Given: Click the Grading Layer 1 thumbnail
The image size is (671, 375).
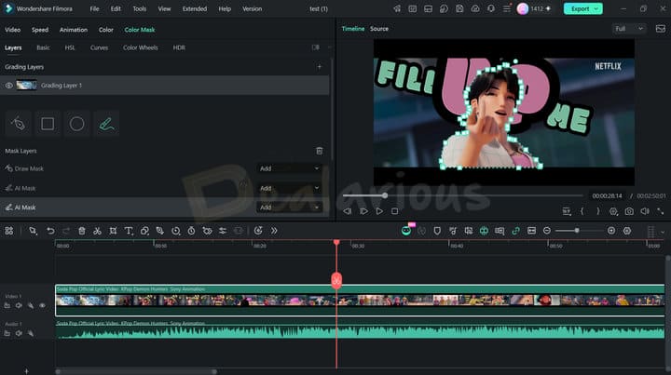Looking at the screenshot, I should tap(26, 85).
